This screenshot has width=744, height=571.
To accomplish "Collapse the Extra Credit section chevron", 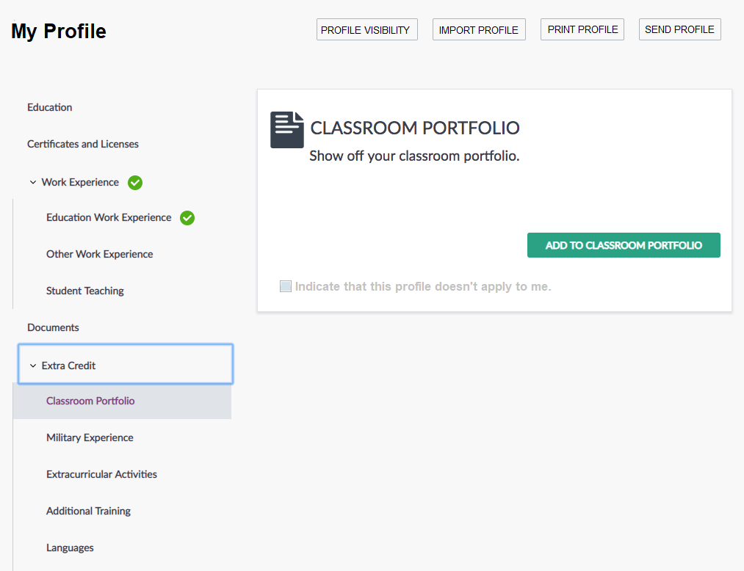I will (x=33, y=365).
